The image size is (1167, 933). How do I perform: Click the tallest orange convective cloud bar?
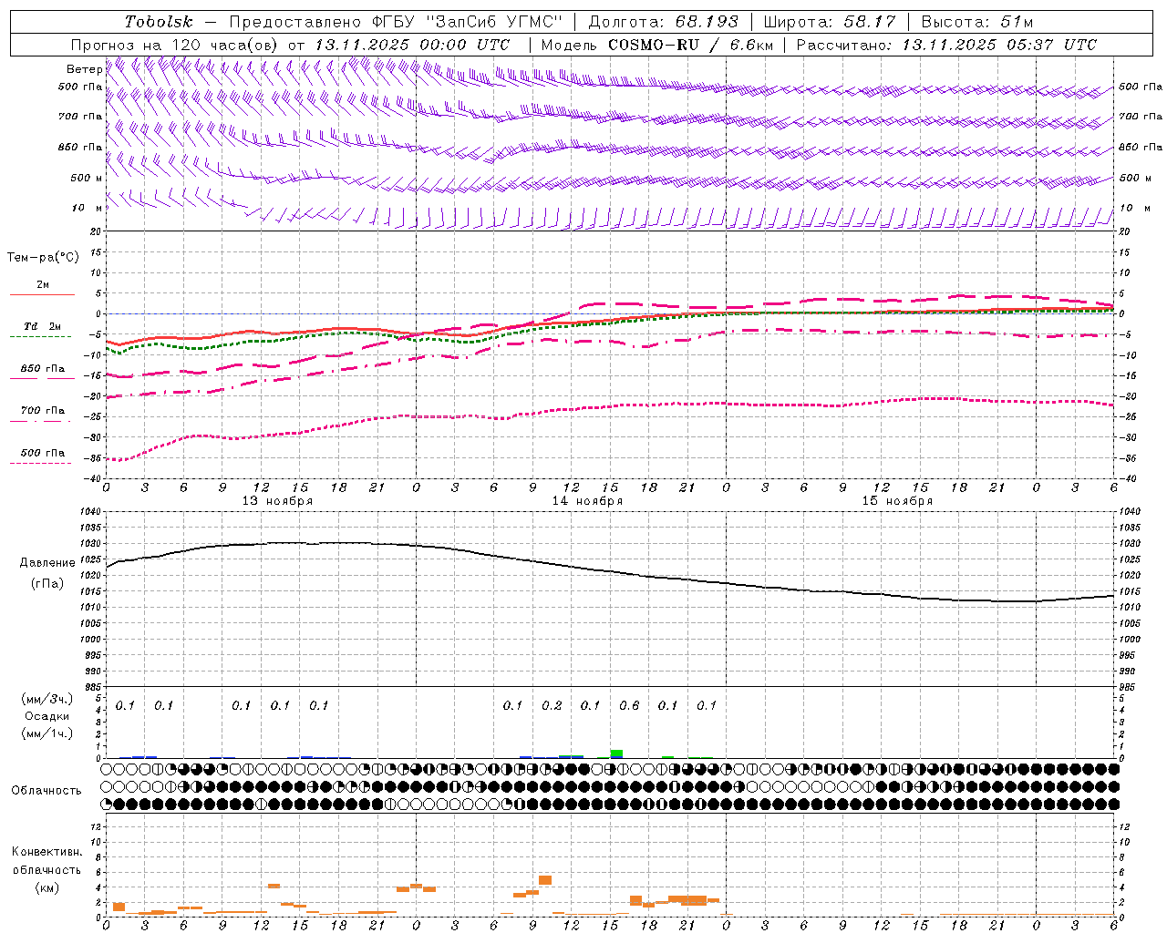(545, 880)
